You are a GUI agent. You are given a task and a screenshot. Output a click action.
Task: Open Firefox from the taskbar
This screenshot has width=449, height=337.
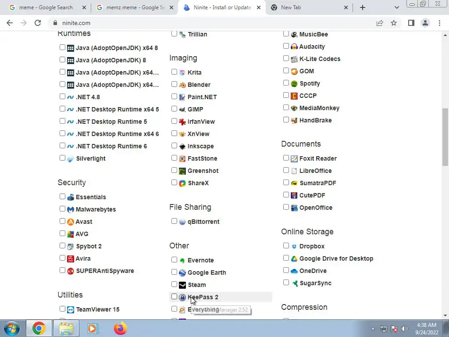click(120, 328)
